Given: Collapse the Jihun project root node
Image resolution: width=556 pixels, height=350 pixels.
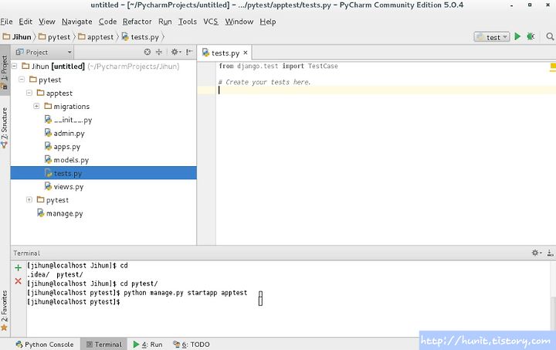Looking at the screenshot, I should click(x=15, y=66).
